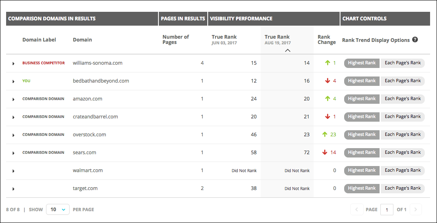Viewport: 437px width, 223px height.
Task: Click the sort caret under True Rank Aug 19
Action: tap(288, 50)
